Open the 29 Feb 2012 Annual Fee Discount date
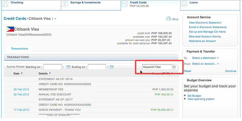 coord(21,94)
